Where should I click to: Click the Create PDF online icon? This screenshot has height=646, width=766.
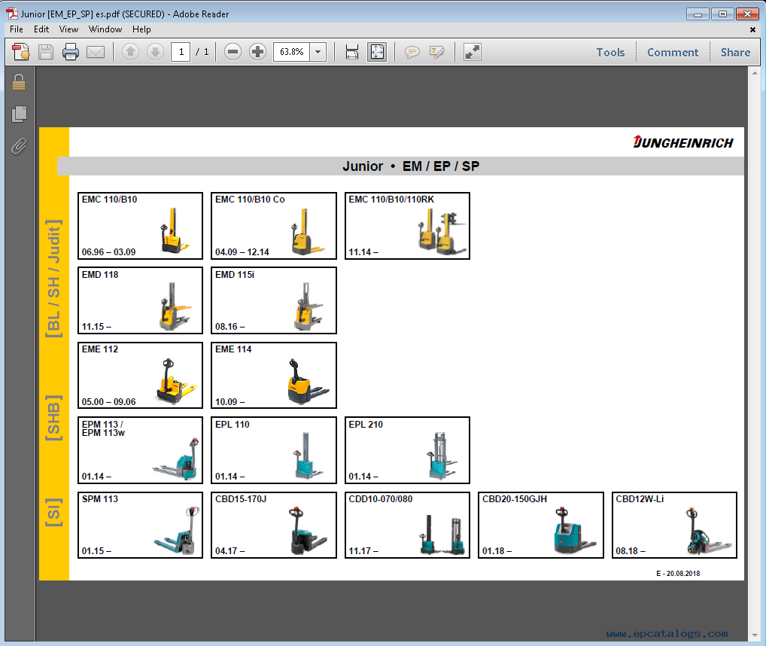(21, 52)
